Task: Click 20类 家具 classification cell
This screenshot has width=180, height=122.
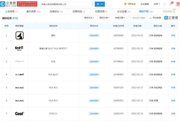Action: pos(153,100)
